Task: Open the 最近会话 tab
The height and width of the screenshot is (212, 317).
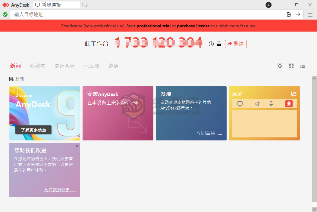Action: (64, 66)
